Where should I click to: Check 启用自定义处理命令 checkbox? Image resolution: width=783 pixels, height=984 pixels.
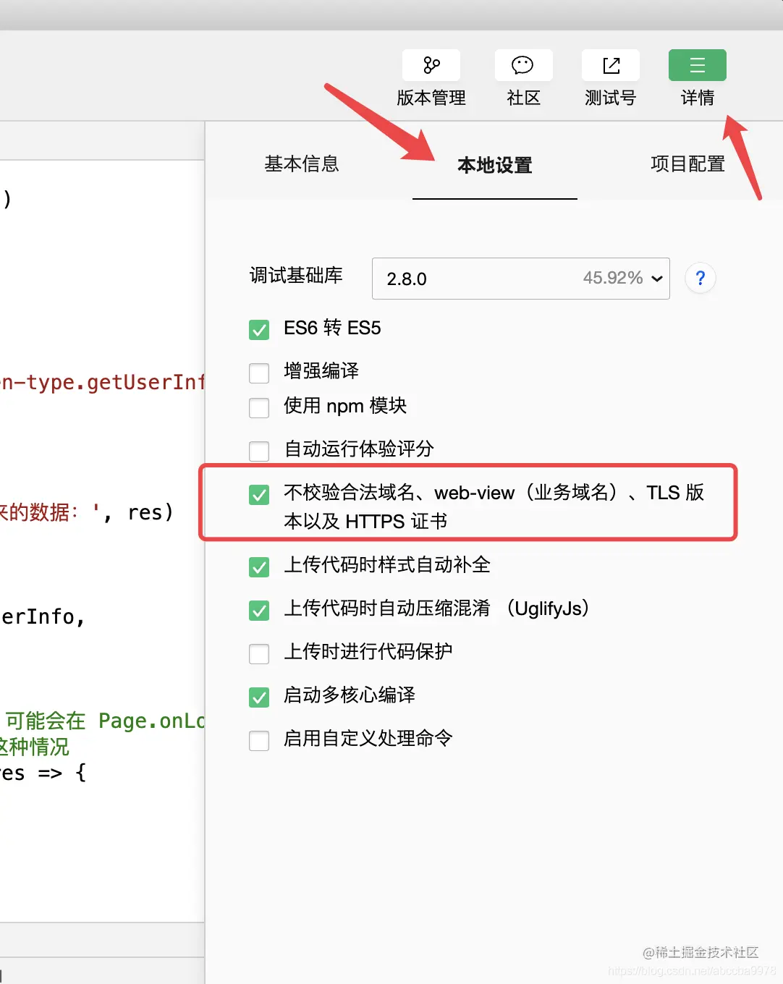click(x=259, y=740)
